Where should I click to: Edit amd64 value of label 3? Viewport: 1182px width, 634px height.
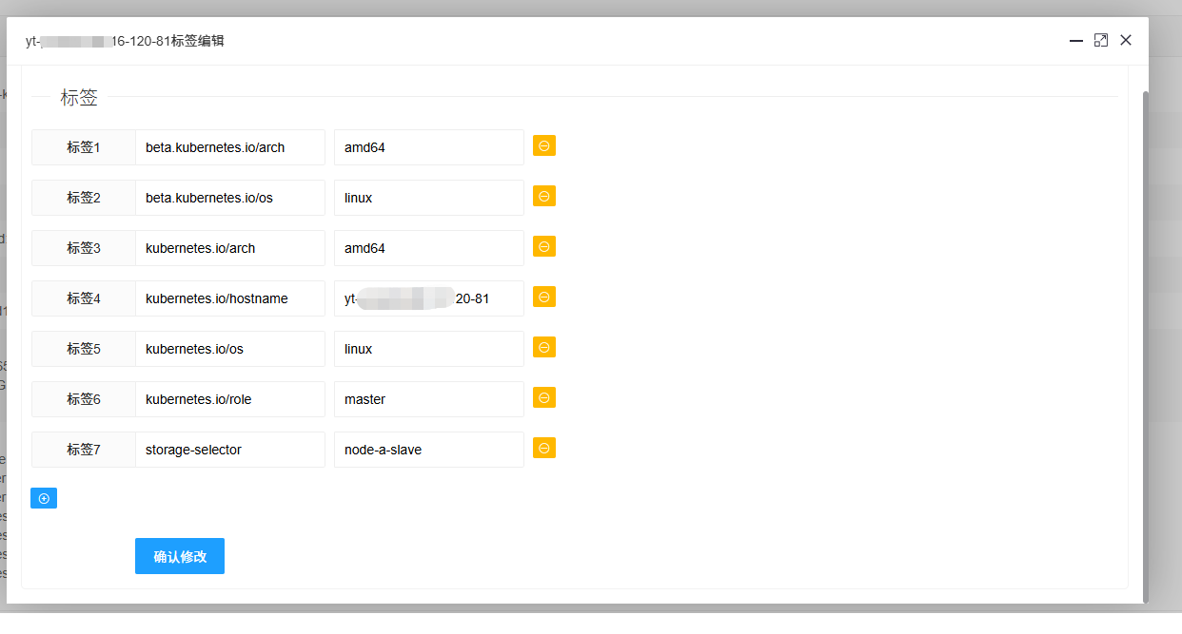[429, 248]
